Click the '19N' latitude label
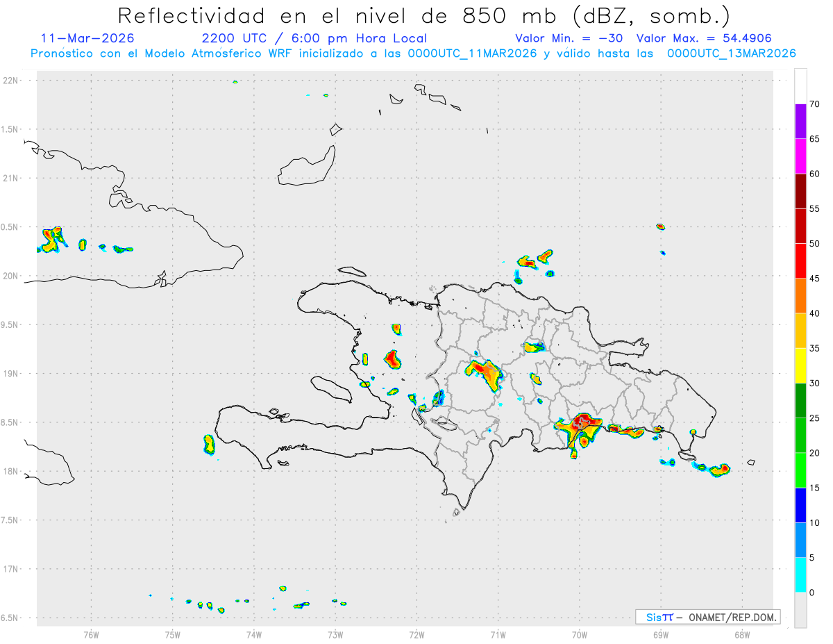Screen dimensions: 833x644 tap(10, 373)
